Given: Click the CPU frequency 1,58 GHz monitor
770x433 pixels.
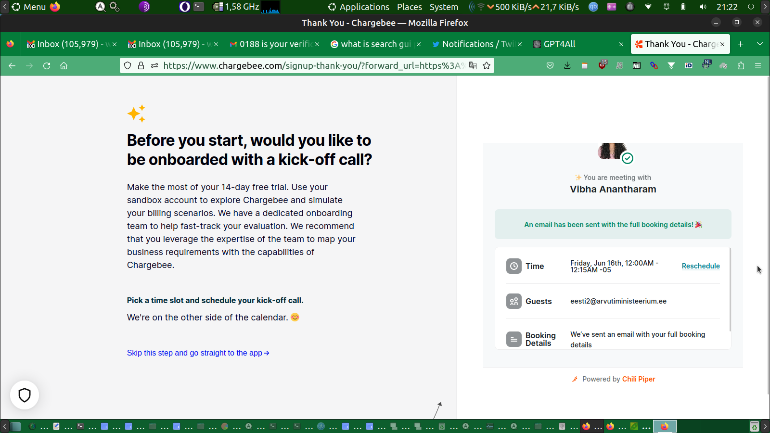Looking at the screenshot, I should pyautogui.click(x=237, y=7).
